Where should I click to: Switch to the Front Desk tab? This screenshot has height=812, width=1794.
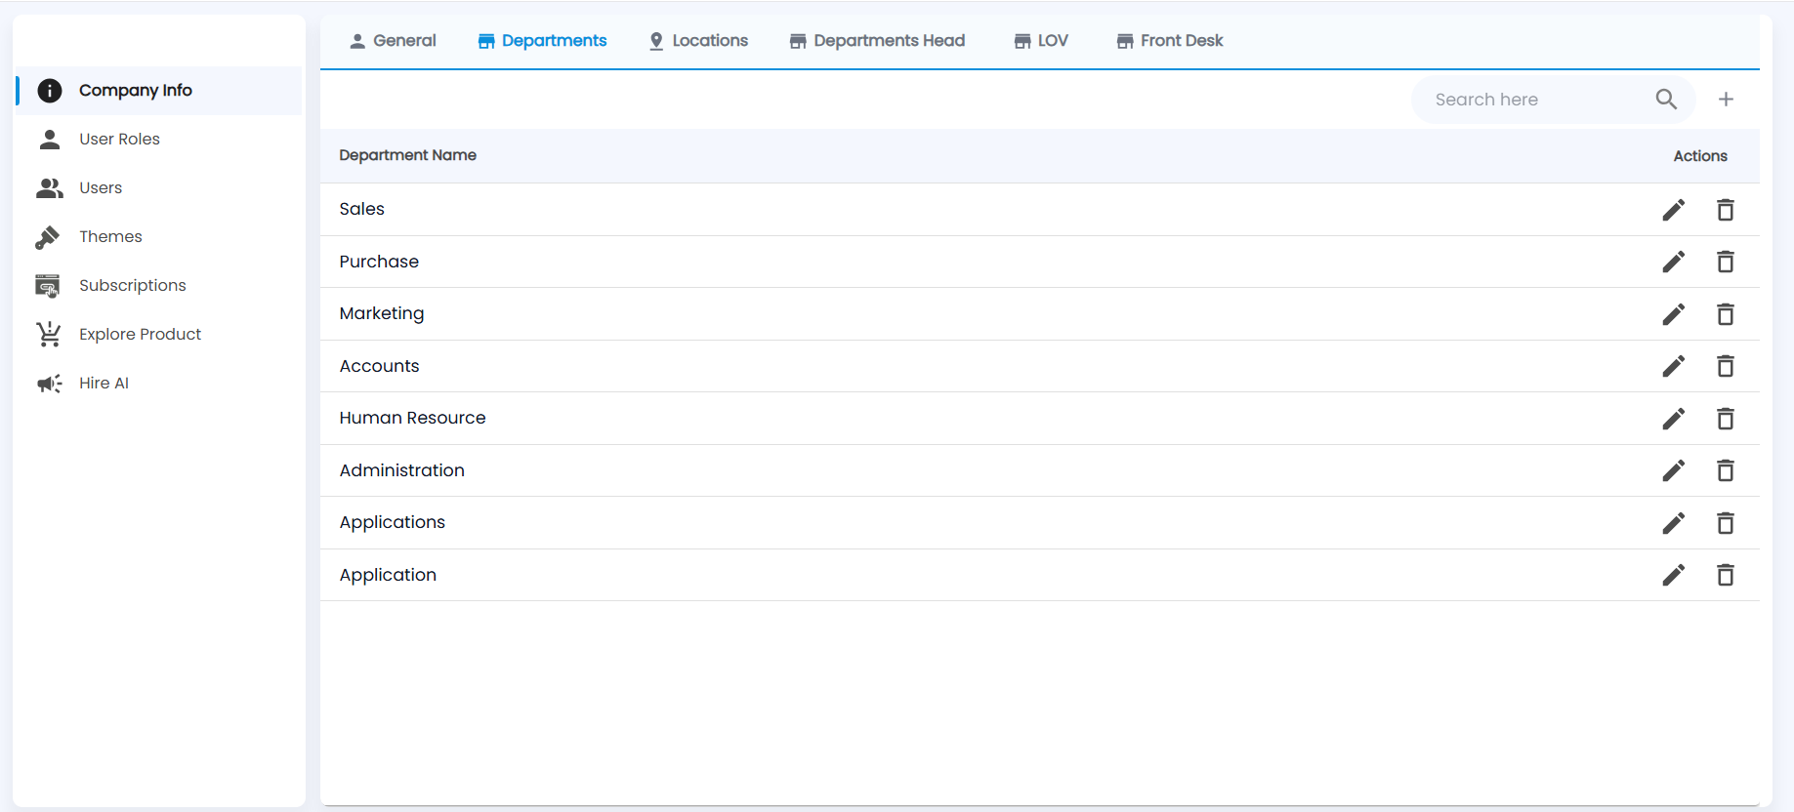pos(1169,41)
